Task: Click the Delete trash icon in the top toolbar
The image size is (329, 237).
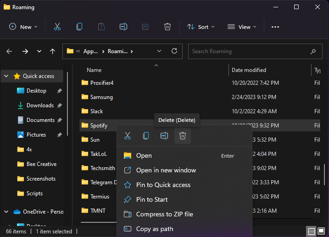Action: coord(167,27)
